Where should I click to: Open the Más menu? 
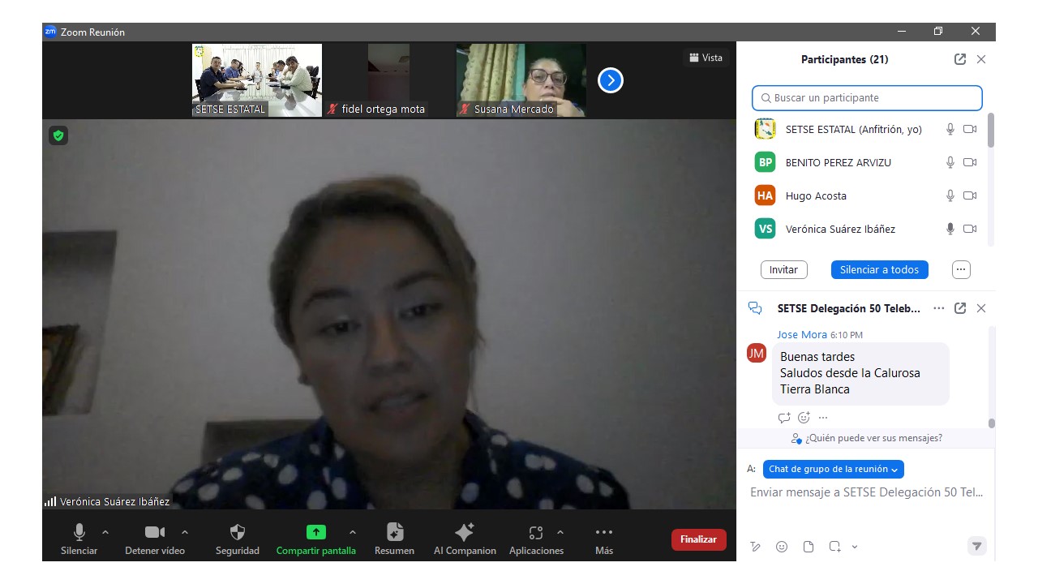[x=603, y=533]
